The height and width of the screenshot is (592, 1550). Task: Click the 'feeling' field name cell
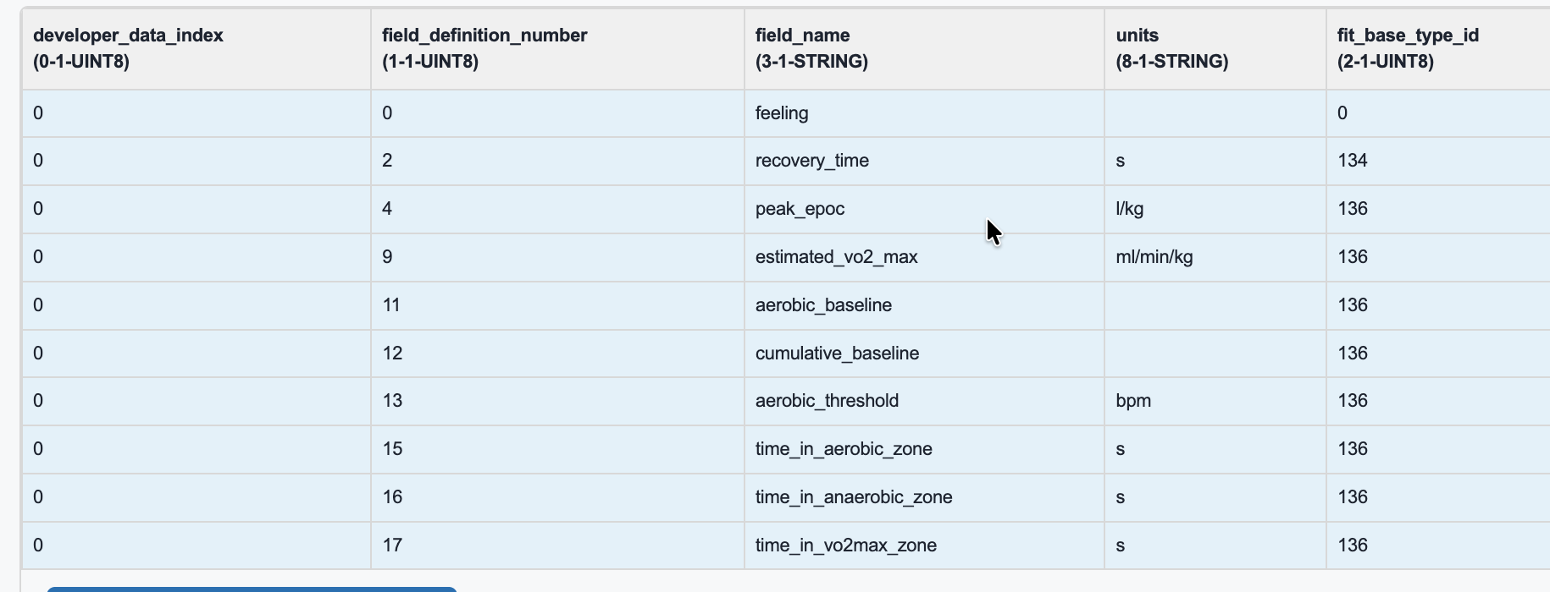[x=782, y=113]
